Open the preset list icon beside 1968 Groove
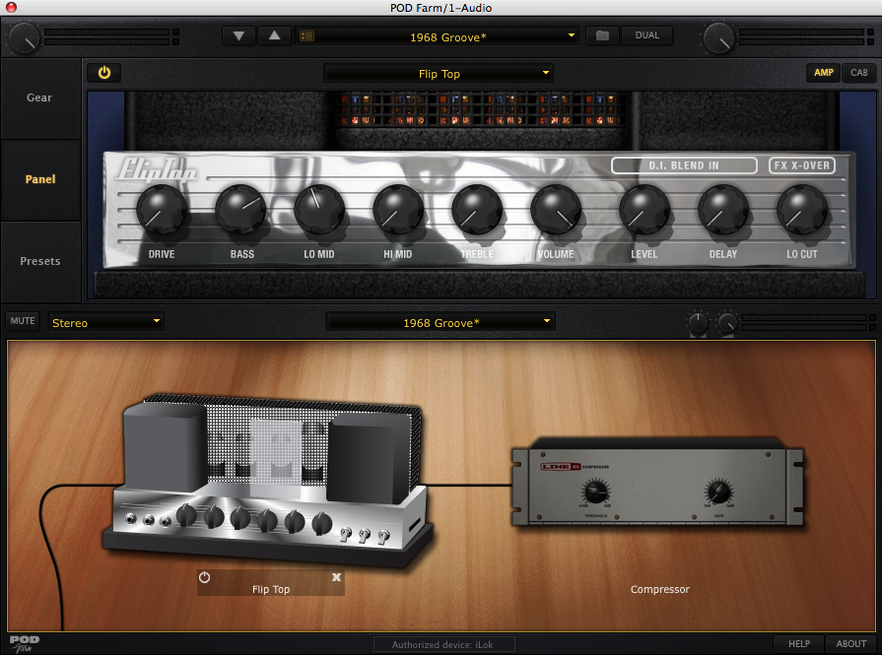This screenshot has width=882, height=655. [306, 36]
